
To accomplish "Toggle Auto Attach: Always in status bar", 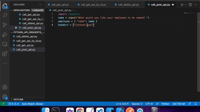I will pos(32,104).
